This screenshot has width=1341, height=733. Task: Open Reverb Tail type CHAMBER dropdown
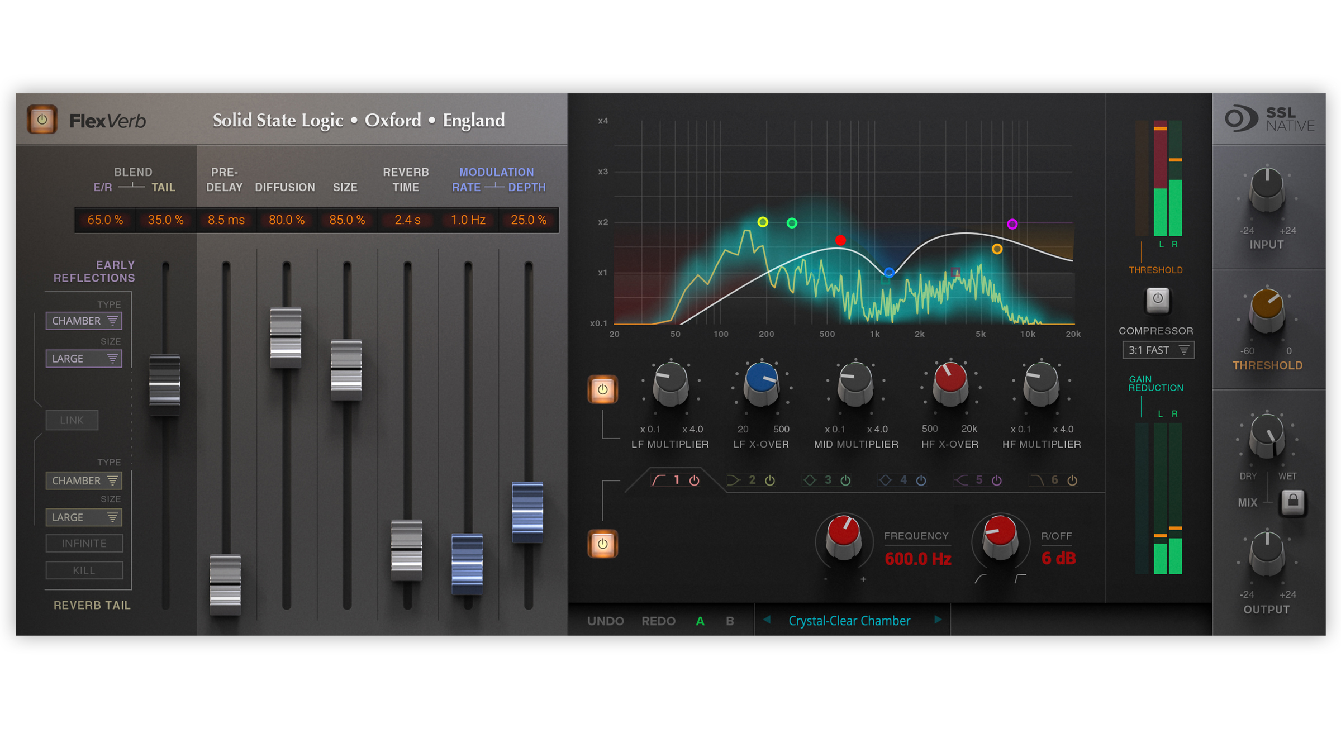tap(84, 480)
